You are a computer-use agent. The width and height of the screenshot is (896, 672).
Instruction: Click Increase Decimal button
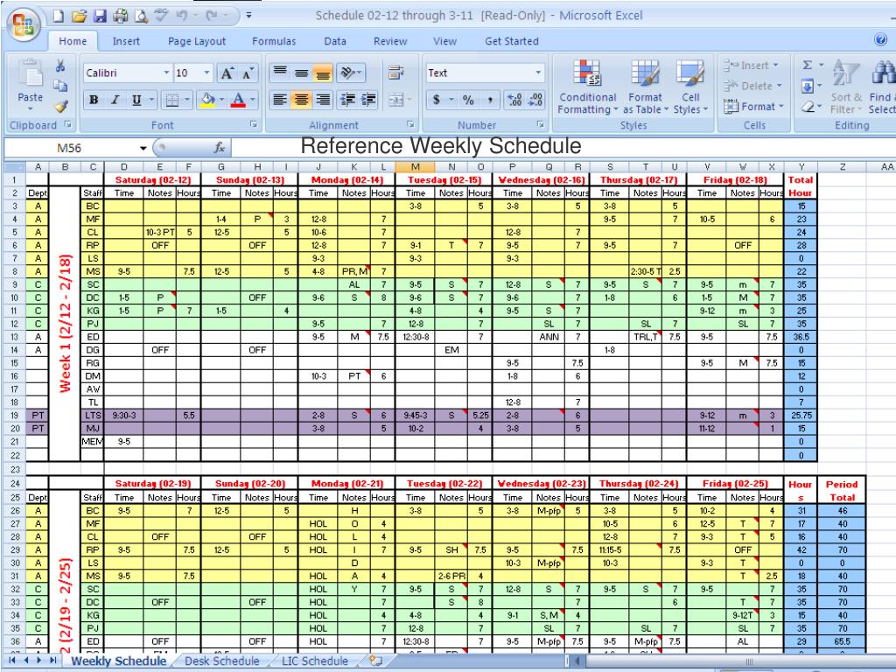514,100
